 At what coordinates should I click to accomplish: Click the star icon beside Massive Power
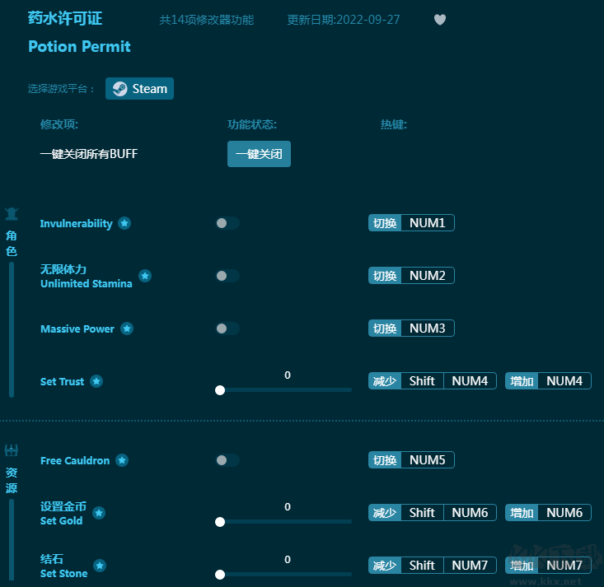pos(127,328)
